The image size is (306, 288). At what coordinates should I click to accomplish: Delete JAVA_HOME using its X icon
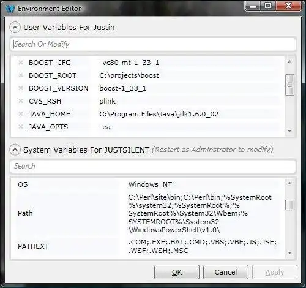(21, 114)
